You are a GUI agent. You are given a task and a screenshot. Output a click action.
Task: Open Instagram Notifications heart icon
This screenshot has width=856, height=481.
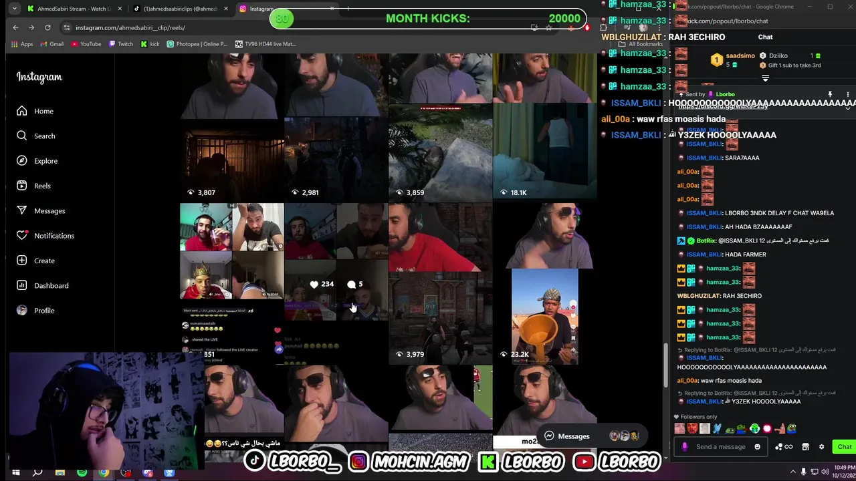point(22,236)
